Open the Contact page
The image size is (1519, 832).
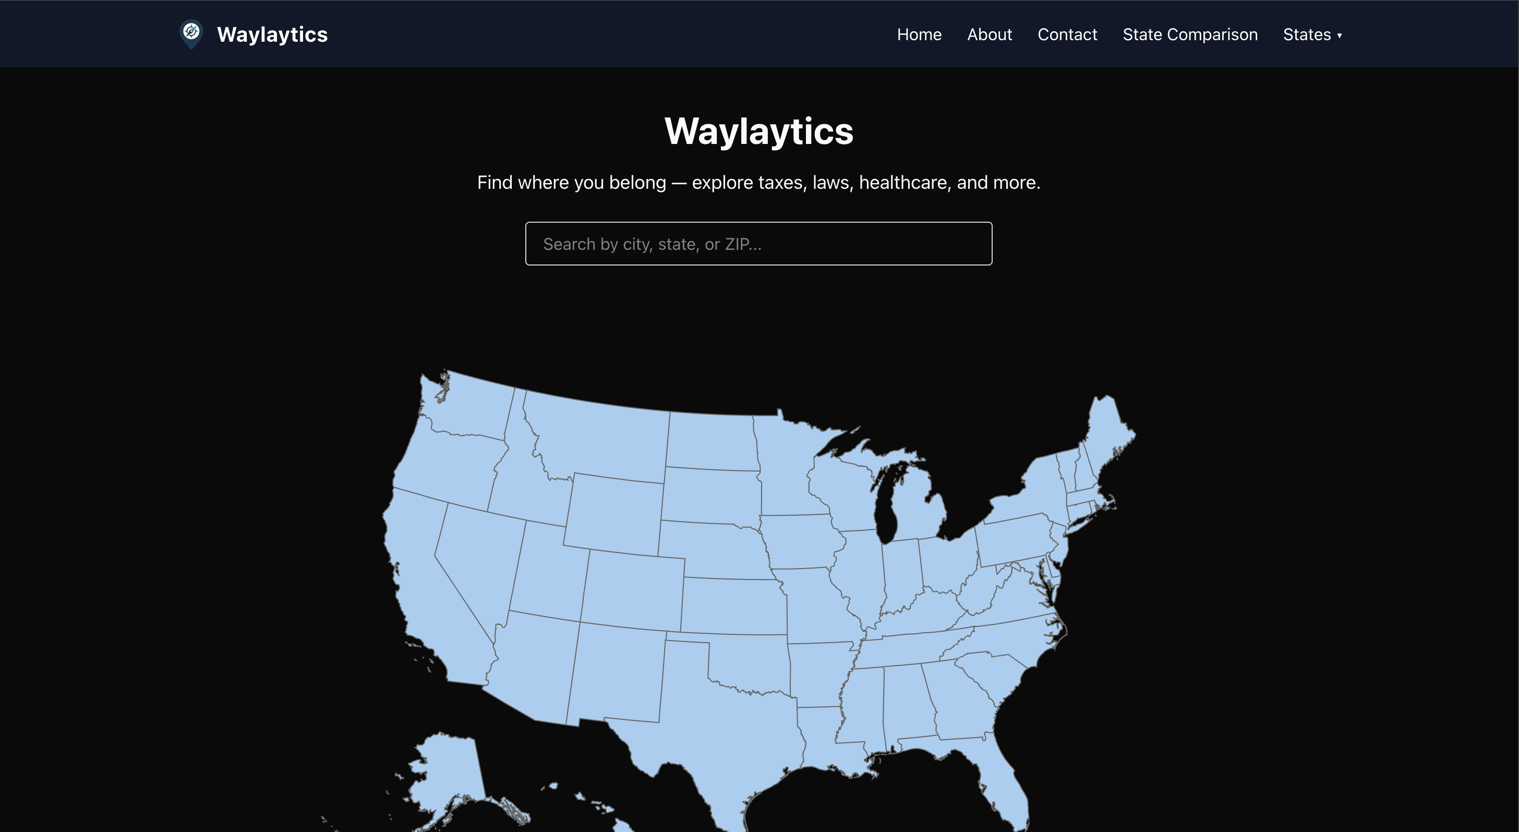(x=1067, y=34)
